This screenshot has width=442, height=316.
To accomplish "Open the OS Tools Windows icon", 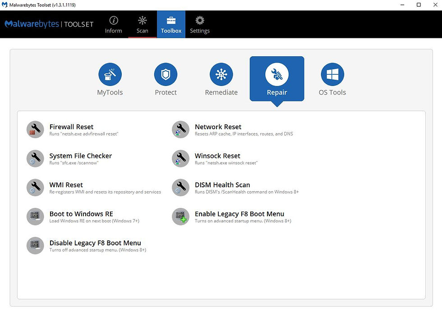I will click(x=332, y=74).
